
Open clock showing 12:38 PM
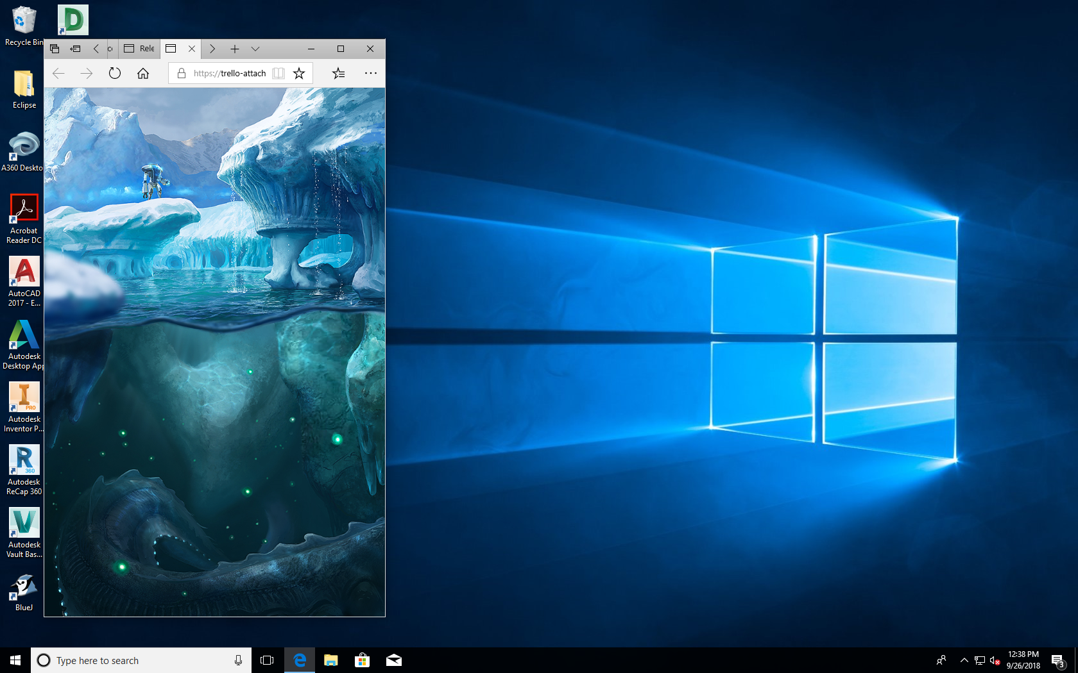(1023, 660)
